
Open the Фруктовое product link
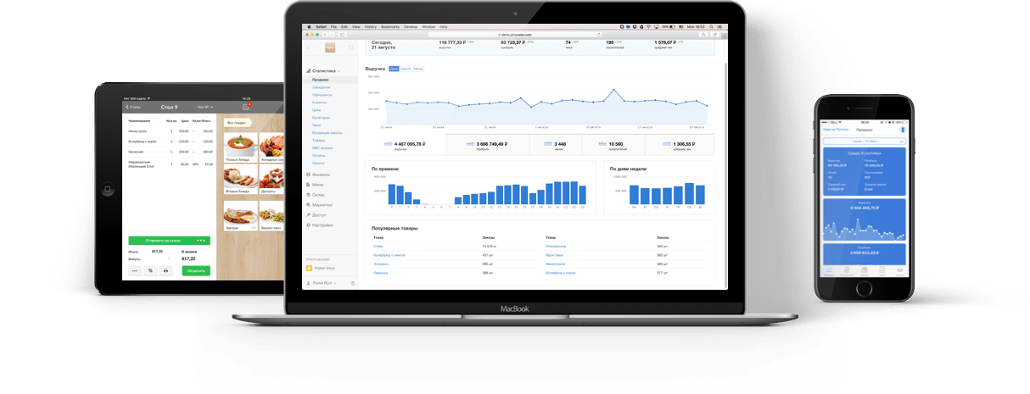point(555,255)
